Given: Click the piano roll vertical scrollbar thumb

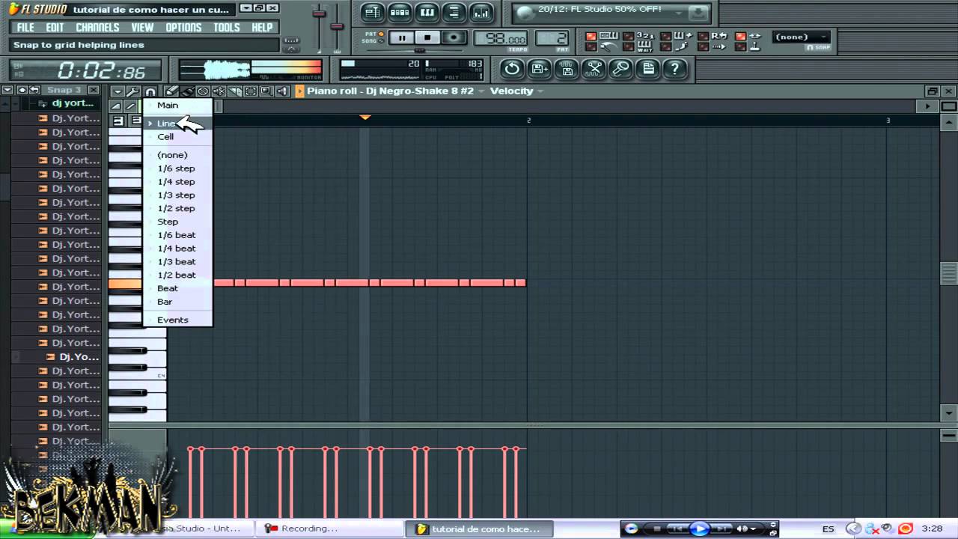Looking at the screenshot, I should click(x=948, y=274).
